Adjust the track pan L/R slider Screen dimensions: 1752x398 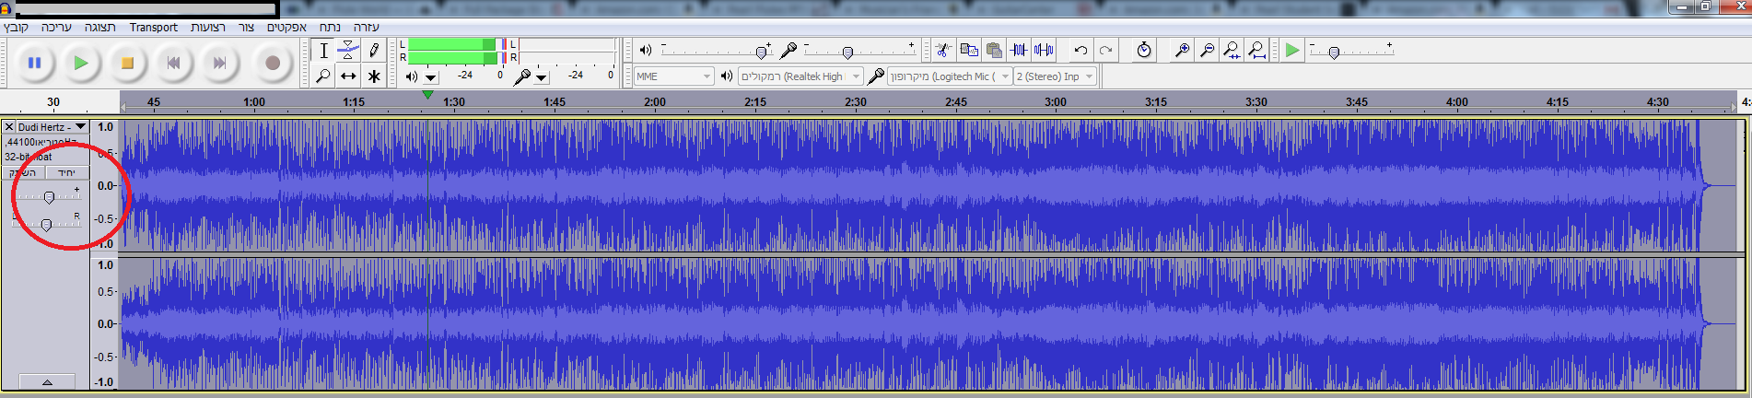click(x=46, y=224)
